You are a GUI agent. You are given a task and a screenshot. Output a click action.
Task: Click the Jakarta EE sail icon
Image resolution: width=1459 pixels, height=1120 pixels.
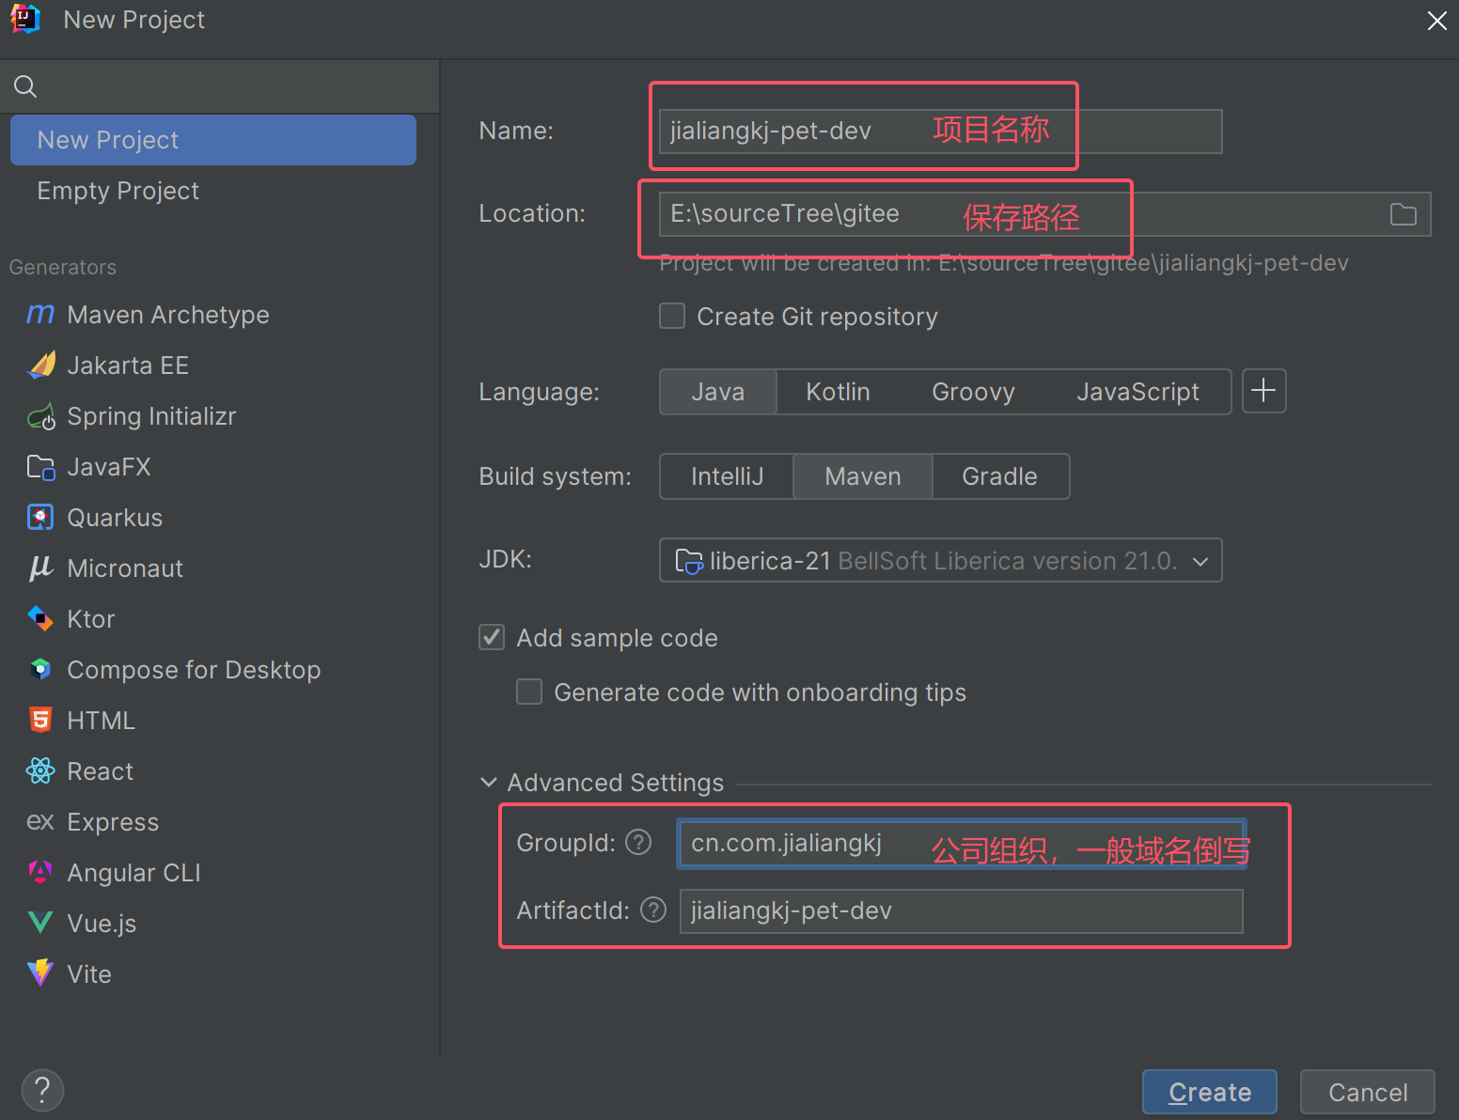click(41, 365)
